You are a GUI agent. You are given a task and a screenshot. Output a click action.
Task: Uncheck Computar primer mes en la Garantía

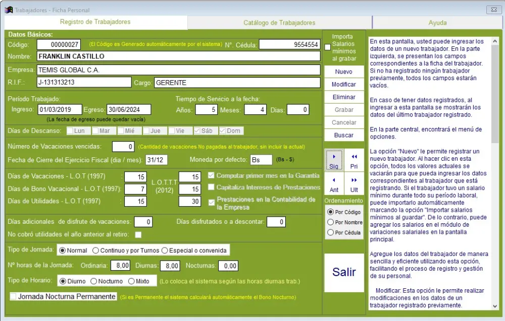[211, 176]
